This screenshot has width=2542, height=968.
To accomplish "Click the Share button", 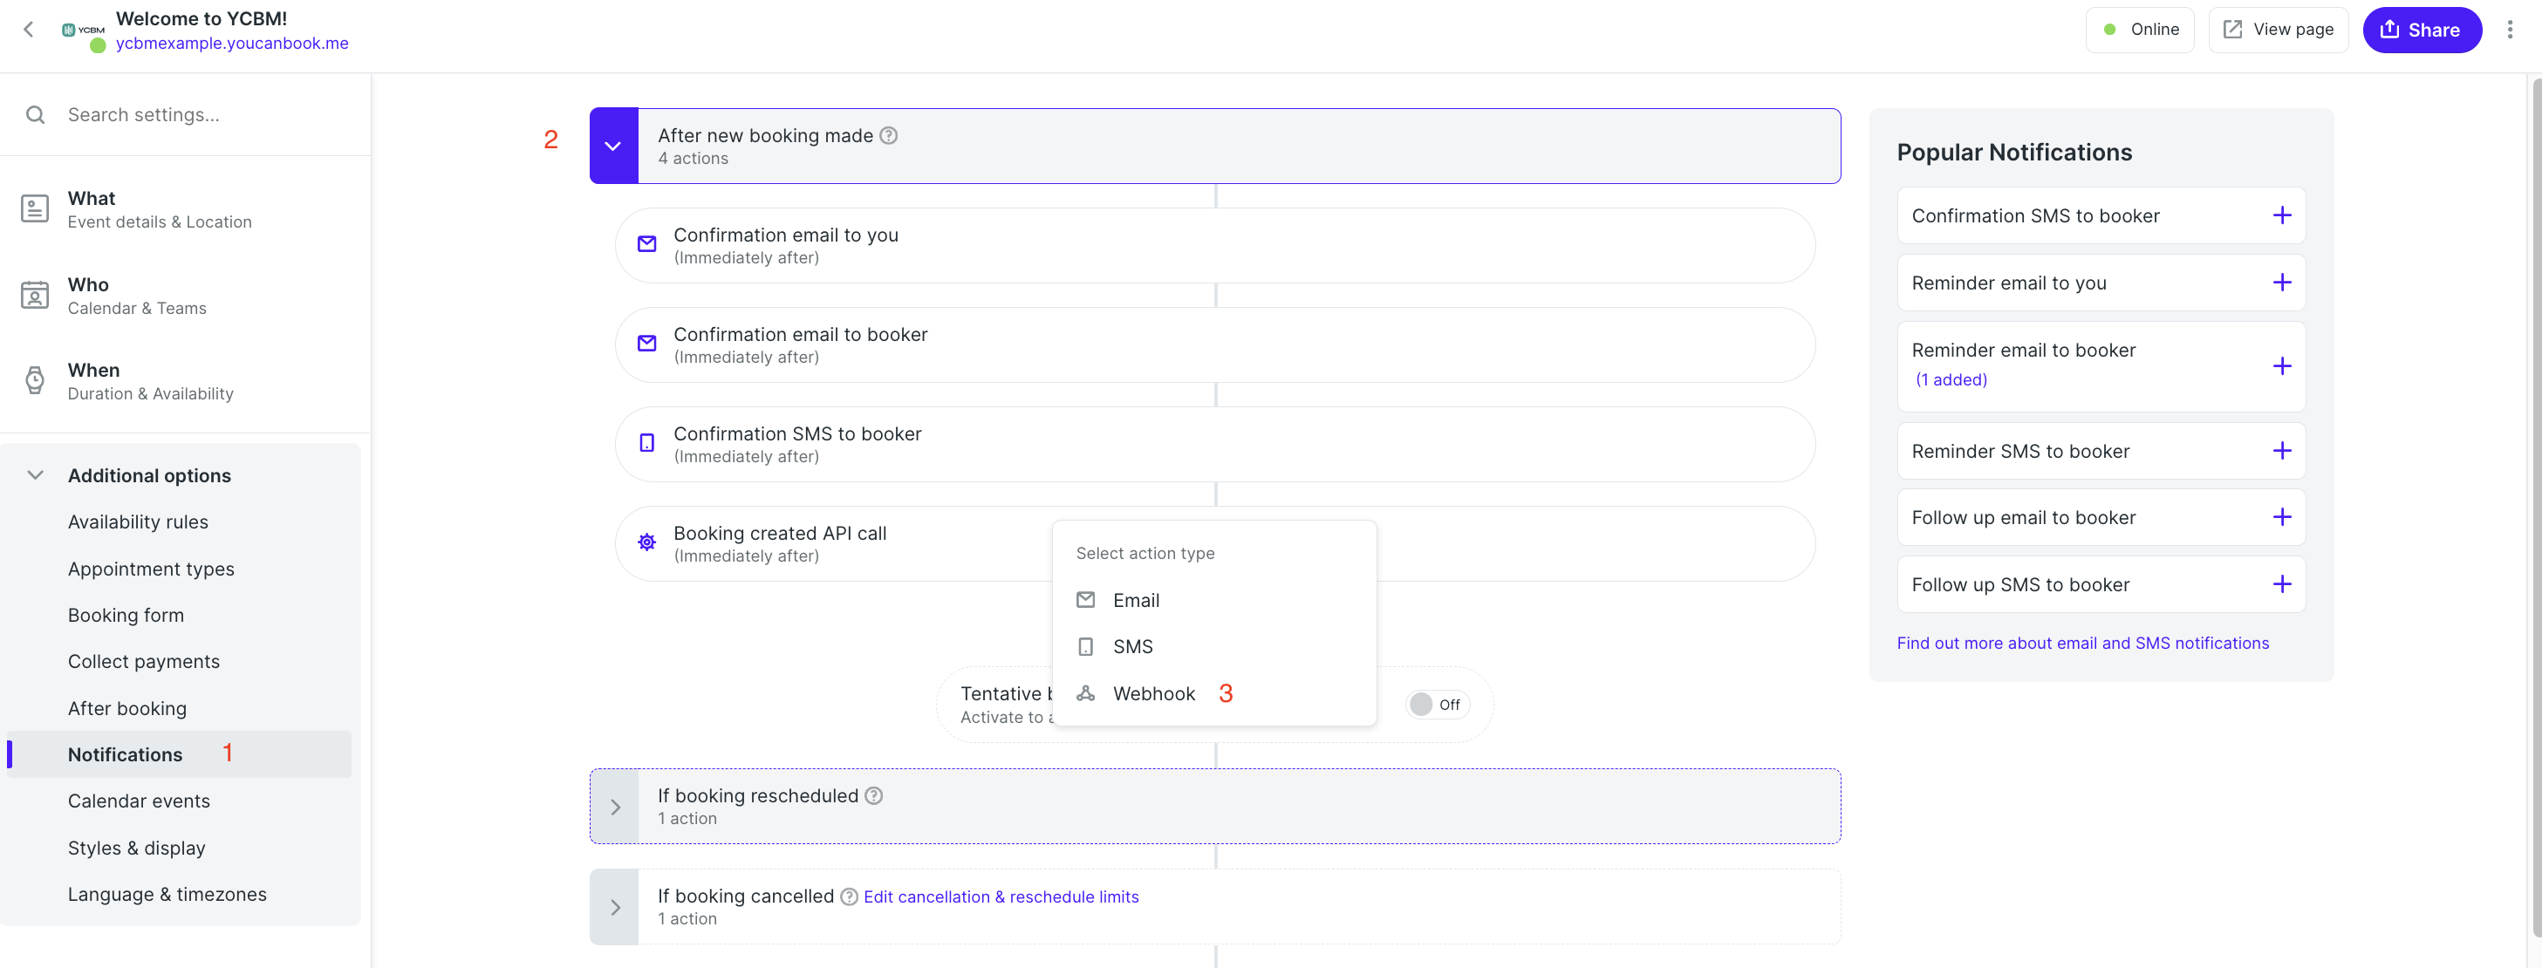I will click(2422, 30).
